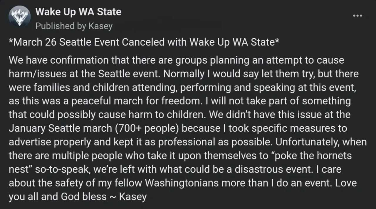The width and height of the screenshot is (376, 209).
Task: Click the '~ Kasey' signature at post end
Action: [x=128, y=196]
